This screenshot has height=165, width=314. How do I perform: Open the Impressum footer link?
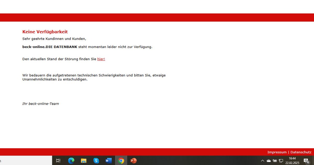click(277, 152)
